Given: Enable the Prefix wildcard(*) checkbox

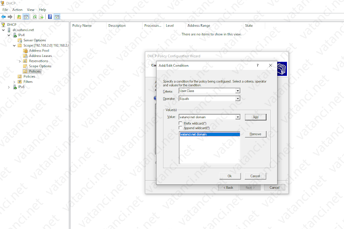Looking at the screenshot, I should tap(180, 123).
